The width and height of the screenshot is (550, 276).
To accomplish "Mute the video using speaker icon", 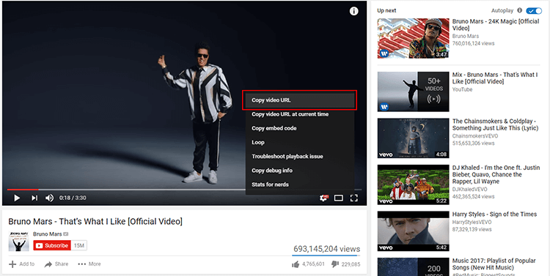I will coord(49,198).
